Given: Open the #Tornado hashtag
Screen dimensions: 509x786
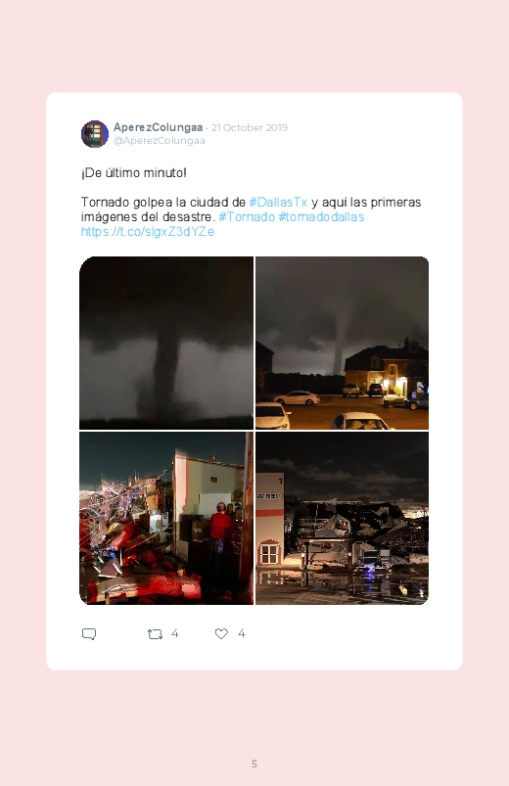Looking at the screenshot, I should click(247, 216).
